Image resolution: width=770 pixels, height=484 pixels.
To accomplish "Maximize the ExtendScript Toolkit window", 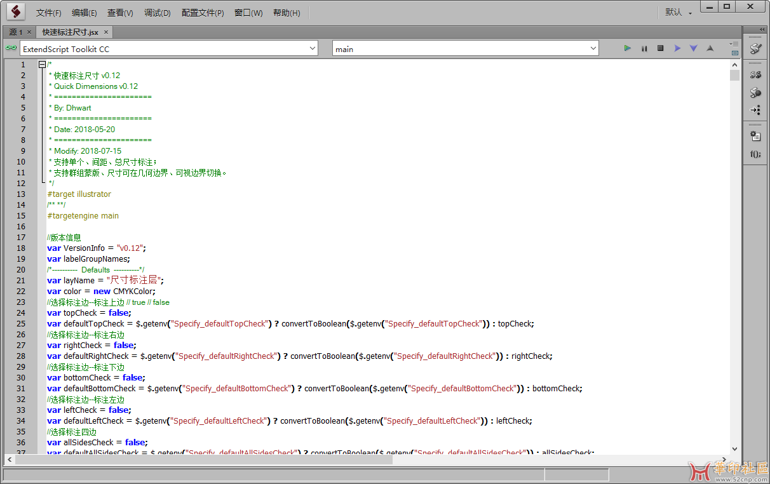I will tap(727, 6).
